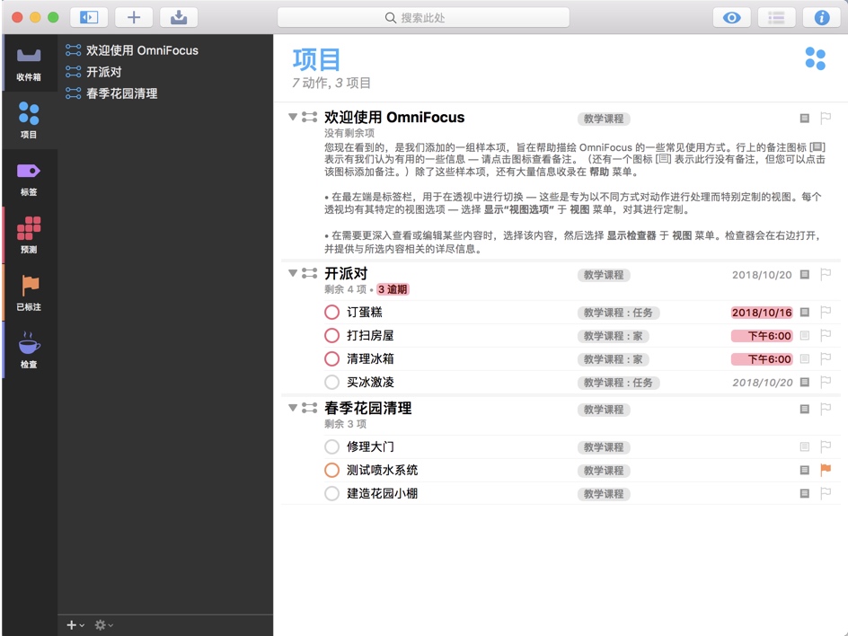Open the note icon for 建造花园小棚

click(805, 493)
